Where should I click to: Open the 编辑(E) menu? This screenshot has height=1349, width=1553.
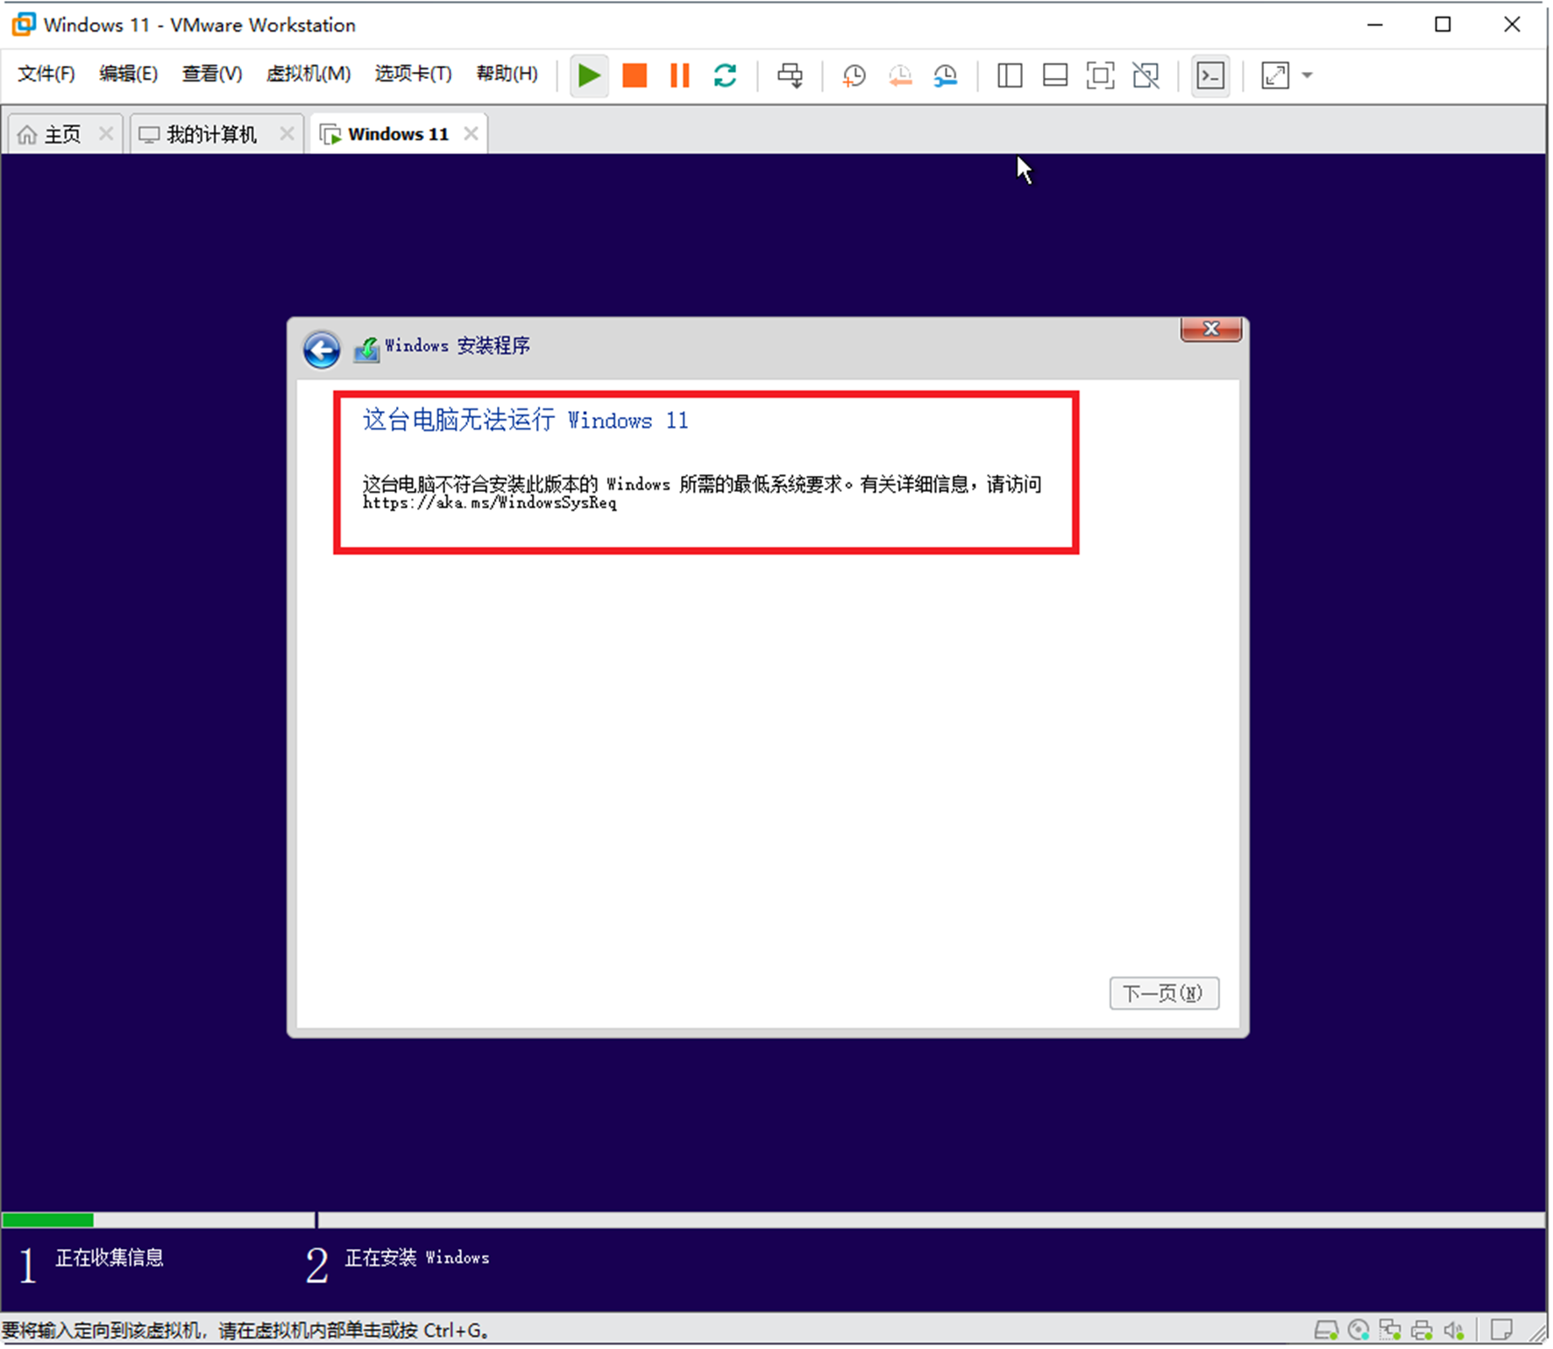(128, 75)
